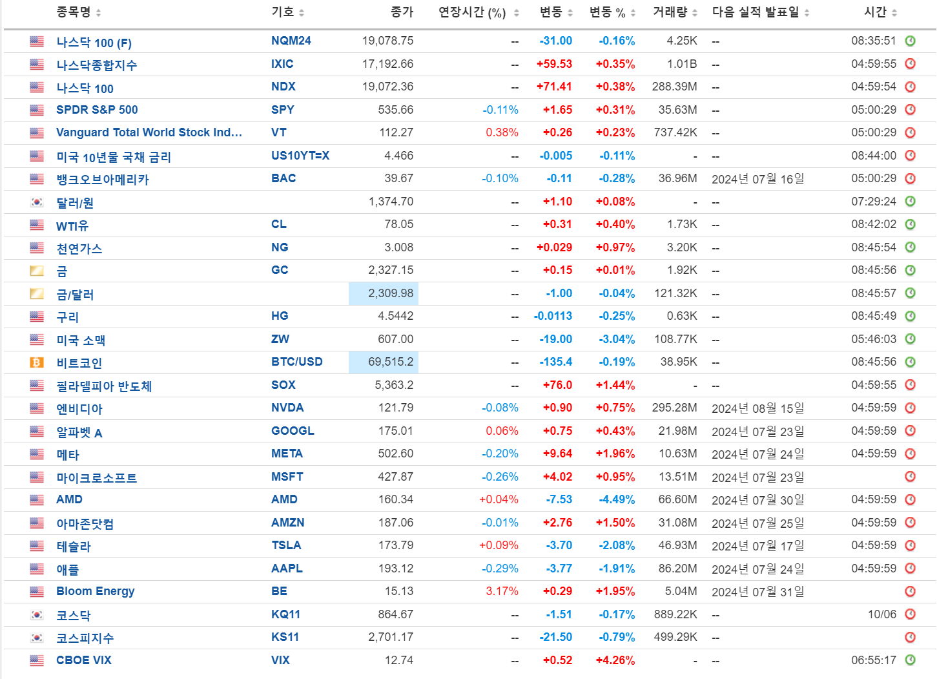This screenshot has height=679, width=937.
Task: Click the gold bar icon beside 금 GC row
Action: coord(37,271)
